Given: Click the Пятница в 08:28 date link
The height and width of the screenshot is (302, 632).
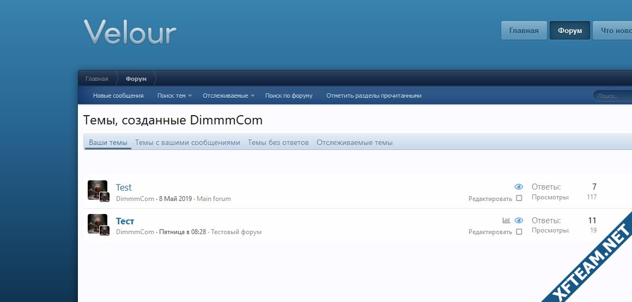Looking at the screenshot, I should [x=183, y=232].
